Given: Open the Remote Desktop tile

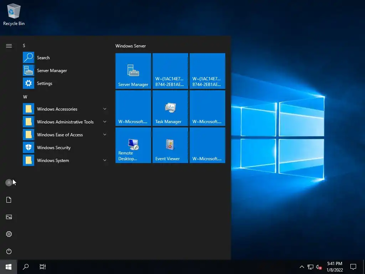Looking at the screenshot, I should point(133,145).
